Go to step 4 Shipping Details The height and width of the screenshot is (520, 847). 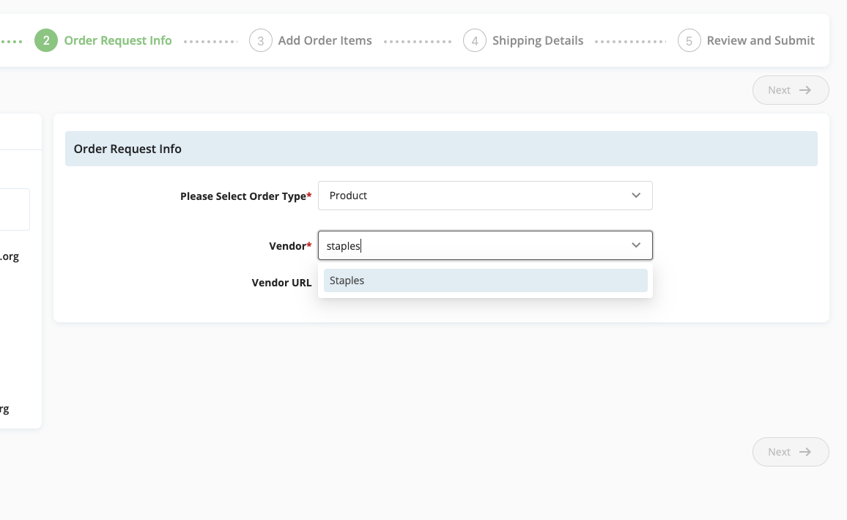coord(523,40)
